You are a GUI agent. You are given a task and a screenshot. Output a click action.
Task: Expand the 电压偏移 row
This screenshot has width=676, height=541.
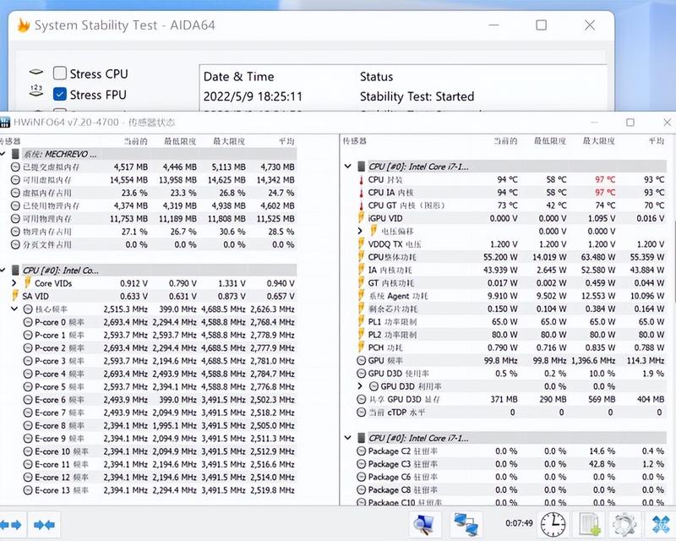[x=360, y=232]
